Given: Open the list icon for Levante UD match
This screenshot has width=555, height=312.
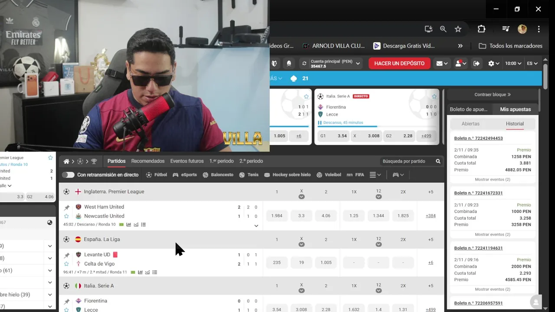Looking at the screenshot, I should 155,272.
